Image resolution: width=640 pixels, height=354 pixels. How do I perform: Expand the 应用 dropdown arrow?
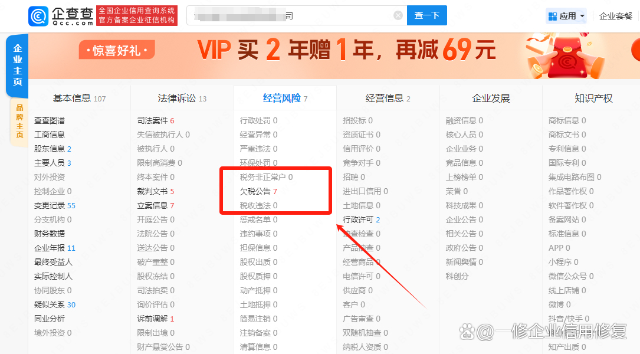click(582, 17)
